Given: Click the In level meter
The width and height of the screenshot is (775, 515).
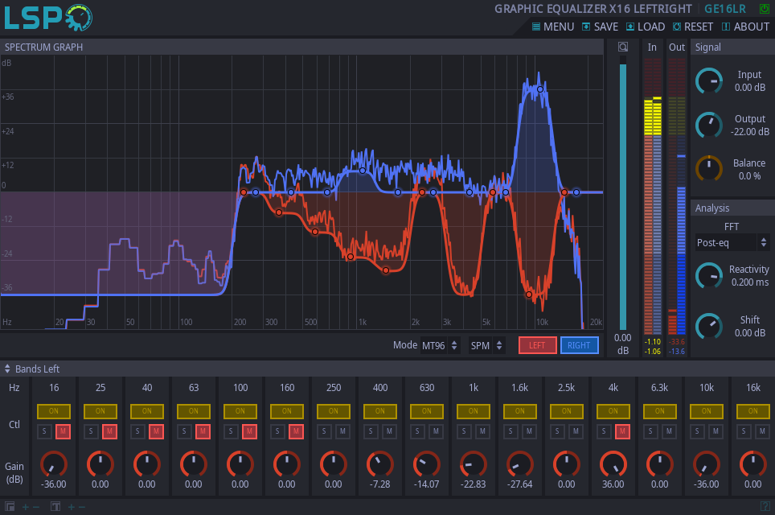Looking at the screenshot, I should click(653, 196).
